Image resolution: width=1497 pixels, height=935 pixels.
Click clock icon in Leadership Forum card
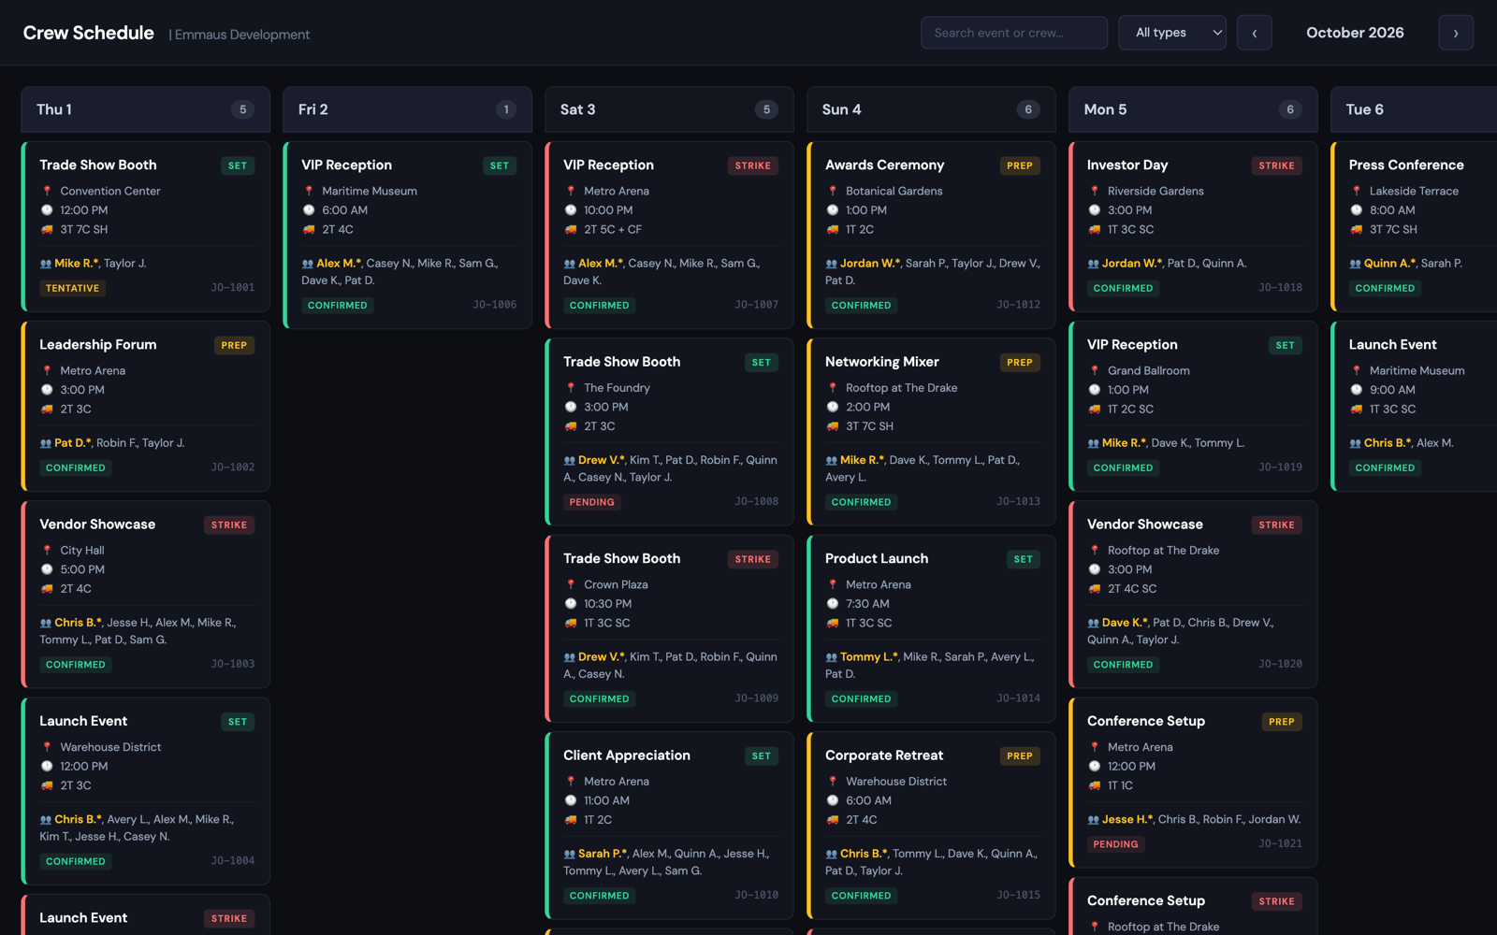(47, 390)
